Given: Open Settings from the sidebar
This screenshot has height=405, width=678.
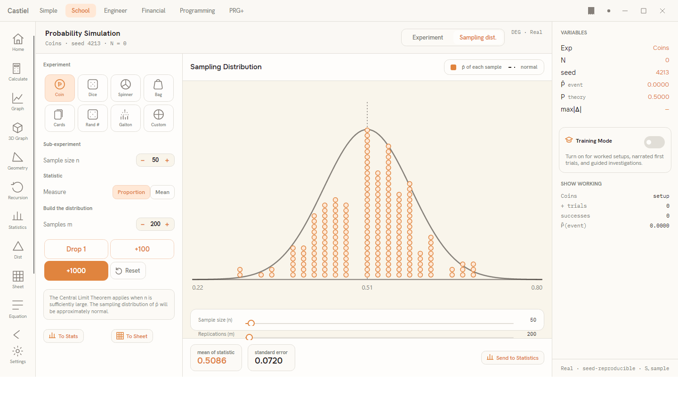Looking at the screenshot, I should tap(18, 355).
